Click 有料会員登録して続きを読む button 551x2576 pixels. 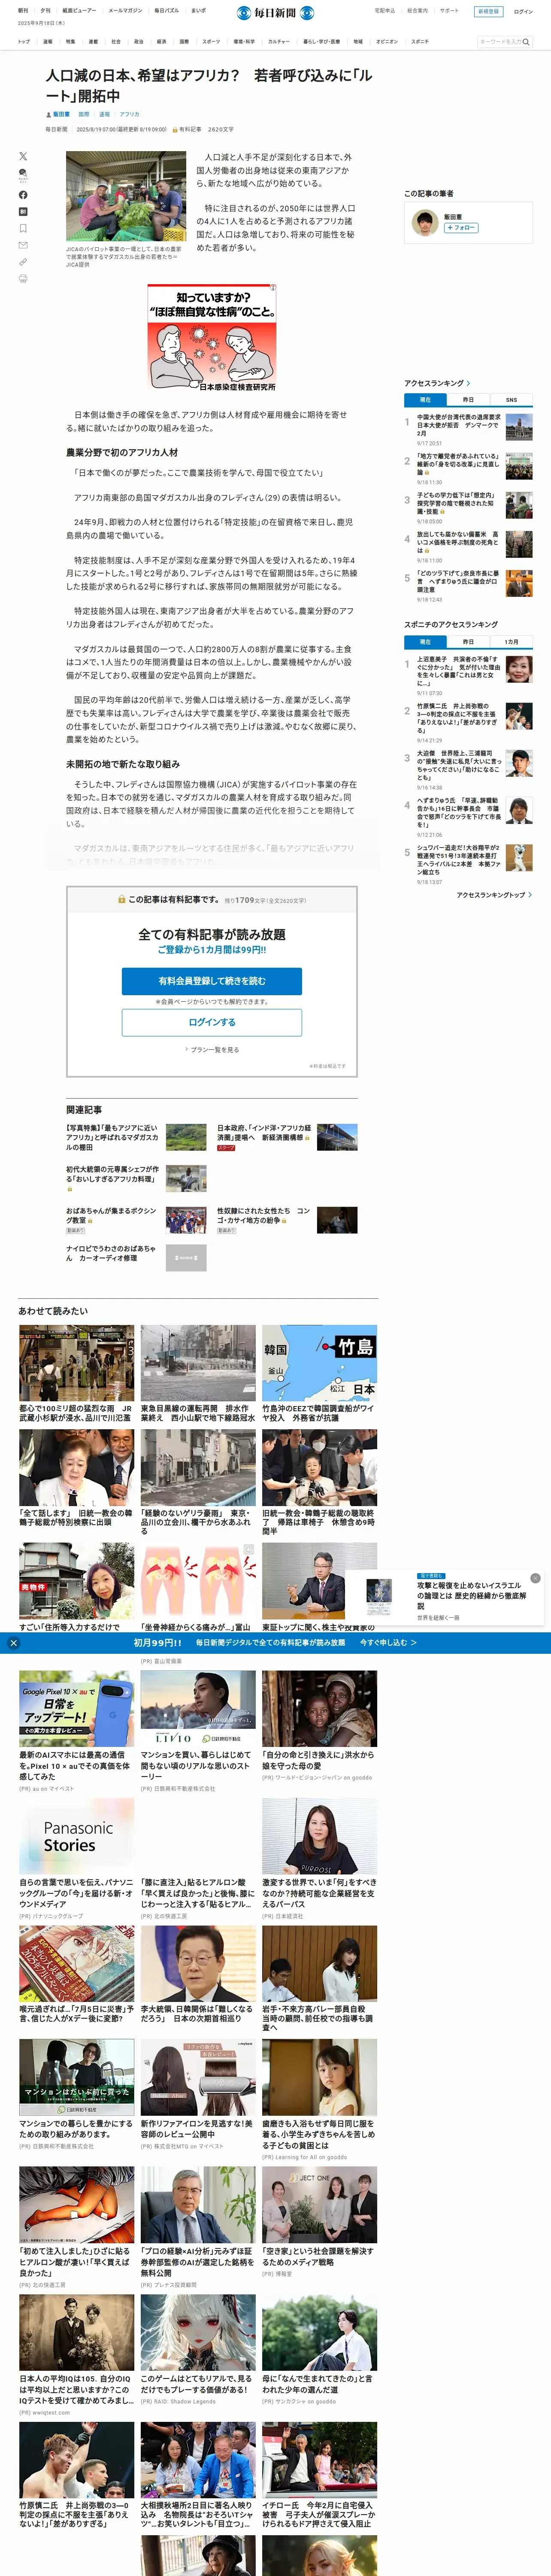tap(212, 981)
